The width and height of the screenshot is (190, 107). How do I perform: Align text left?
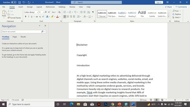pyautogui.click(x=65, y=17)
